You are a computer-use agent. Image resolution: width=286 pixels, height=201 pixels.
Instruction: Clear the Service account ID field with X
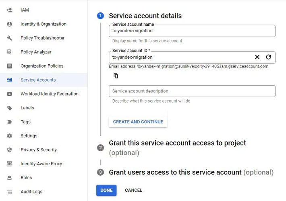257,57
